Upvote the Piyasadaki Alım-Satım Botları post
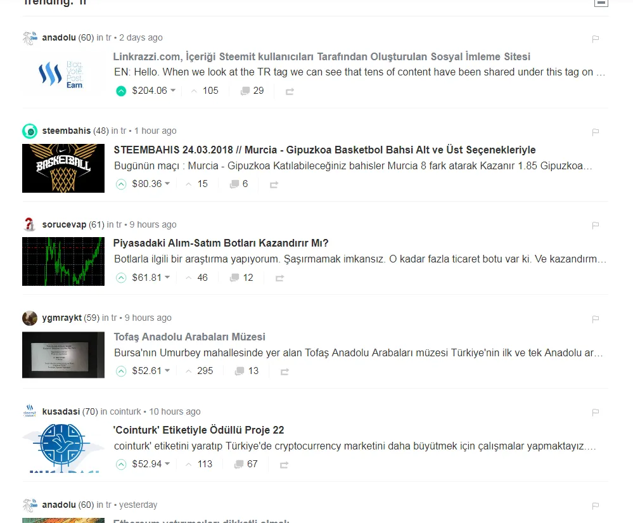This screenshot has width=633, height=523. point(121,278)
